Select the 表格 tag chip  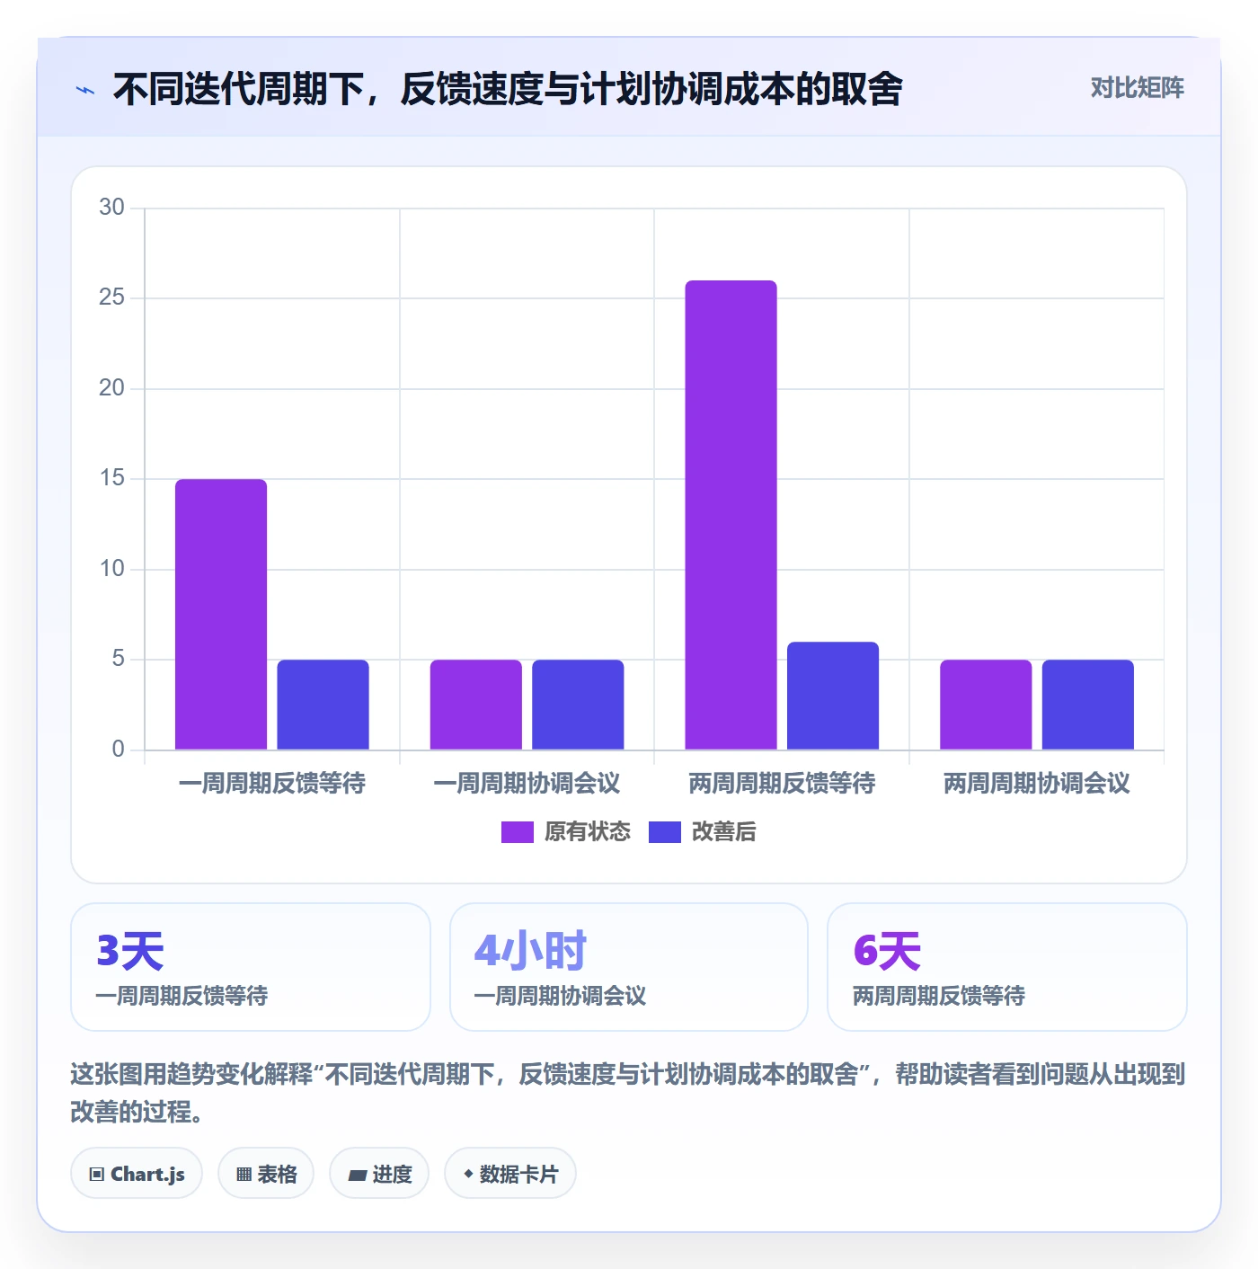[x=266, y=1173]
